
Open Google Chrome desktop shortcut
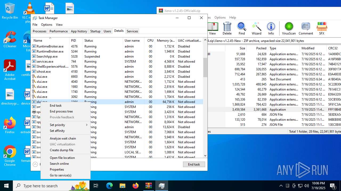(x=10, y=156)
